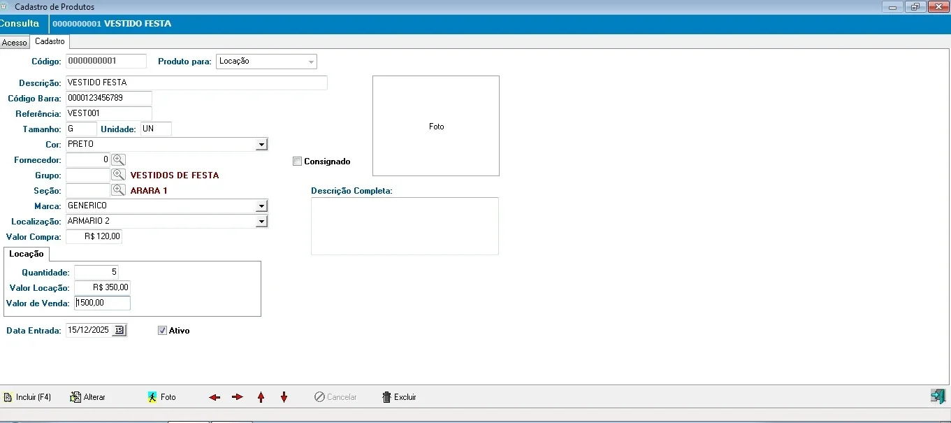
Task: Switch to the Acesso tab
Action: coord(15,43)
